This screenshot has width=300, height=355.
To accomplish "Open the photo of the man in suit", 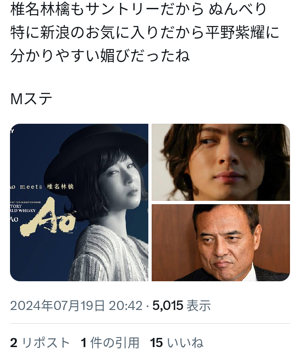I will 221,242.
